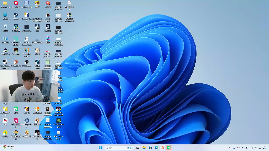Click the Windows Start button
The image size is (269, 151).
point(100,148)
